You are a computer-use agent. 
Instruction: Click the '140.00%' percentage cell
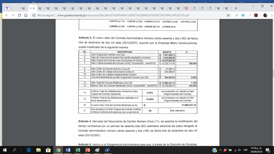[193, 86]
